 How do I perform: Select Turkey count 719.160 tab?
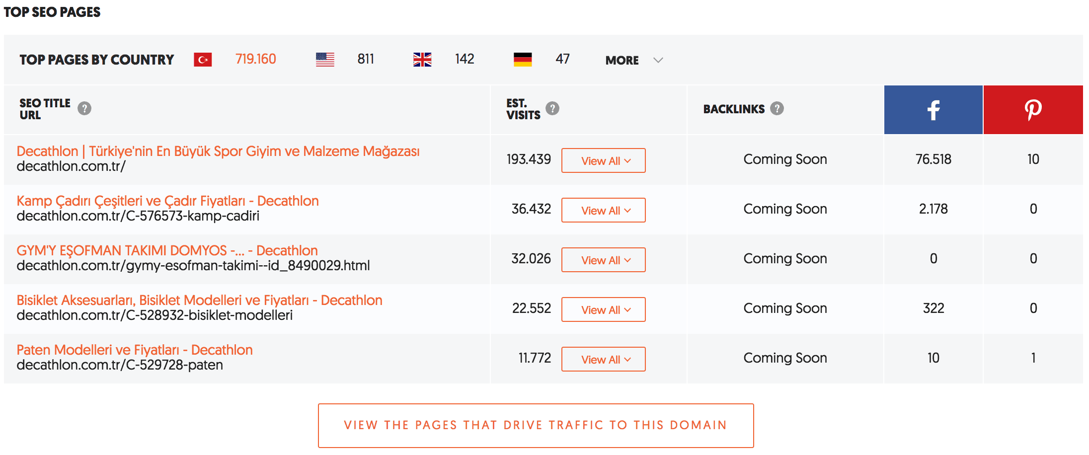[256, 59]
